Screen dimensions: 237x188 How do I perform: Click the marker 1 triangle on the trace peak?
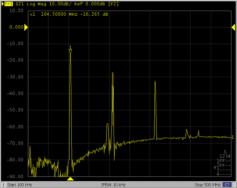(x=70, y=52)
